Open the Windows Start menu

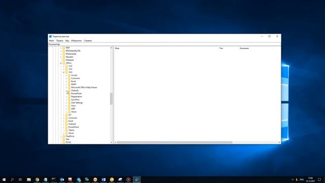pyautogui.click(x=4, y=179)
